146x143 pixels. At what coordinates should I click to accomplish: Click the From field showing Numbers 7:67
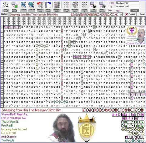pos(127,3)
